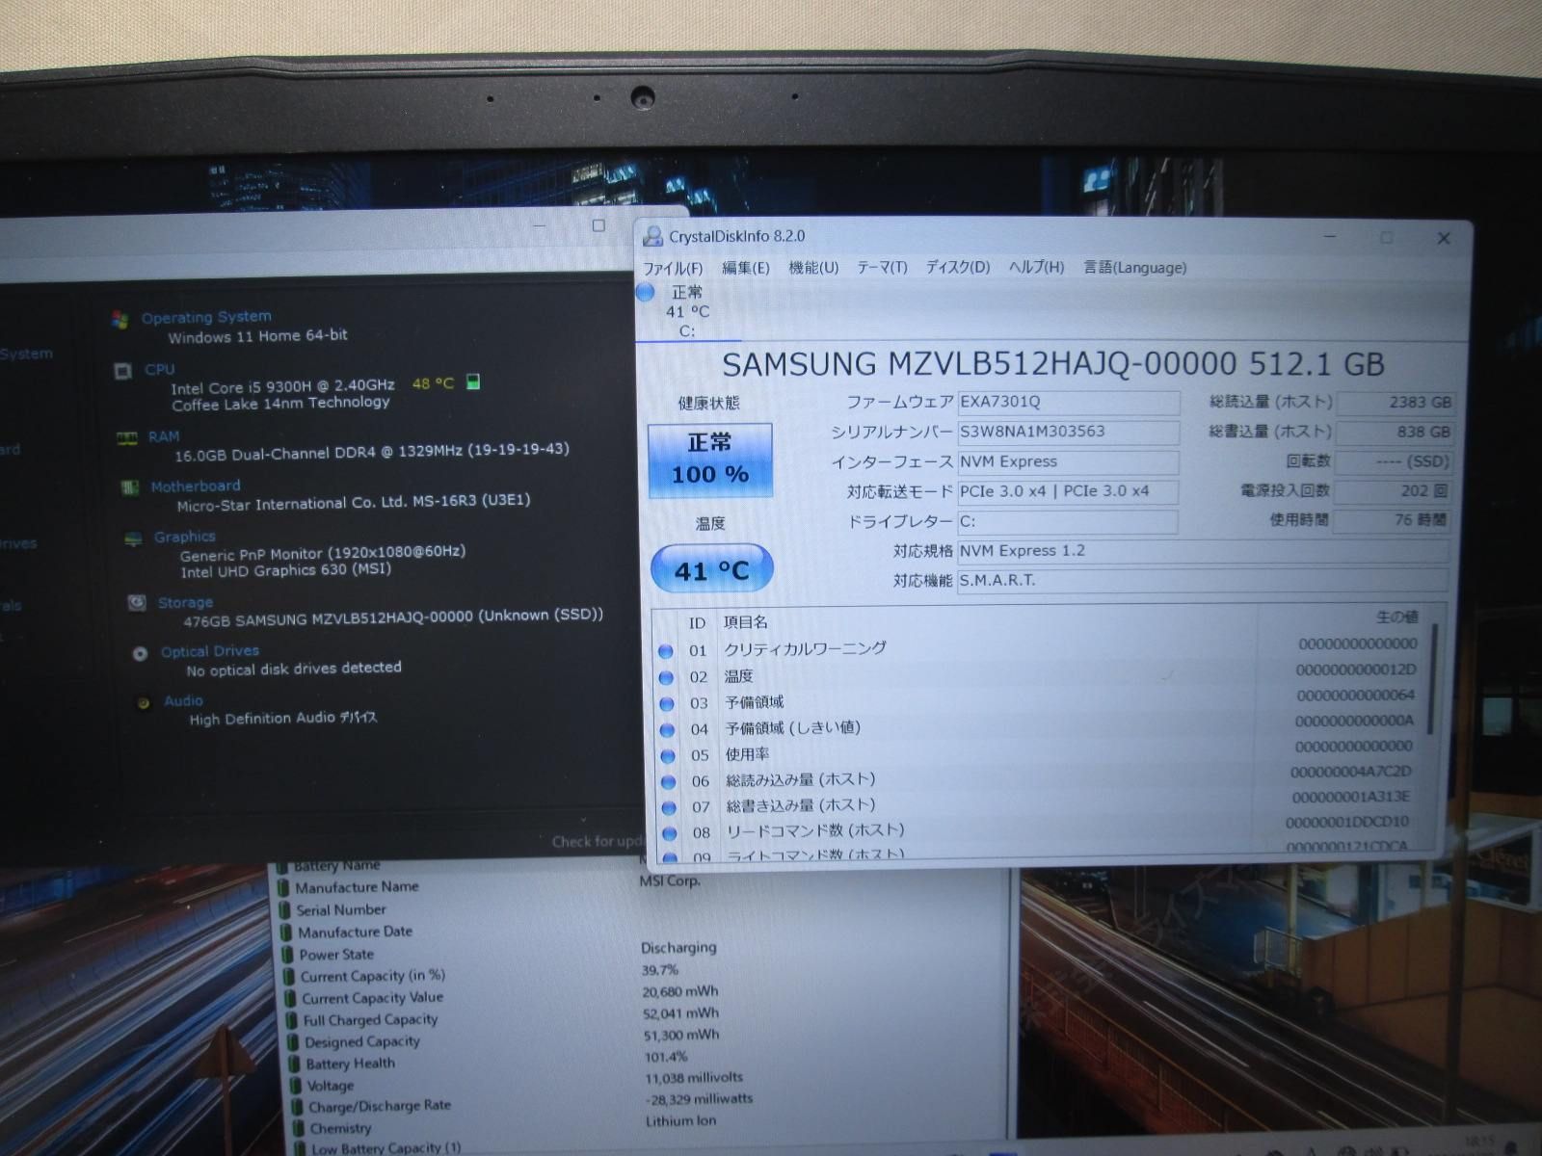Select the クリティカルワーニング attribute row
Image resolution: width=1542 pixels, height=1156 pixels.
(x=1041, y=648)
